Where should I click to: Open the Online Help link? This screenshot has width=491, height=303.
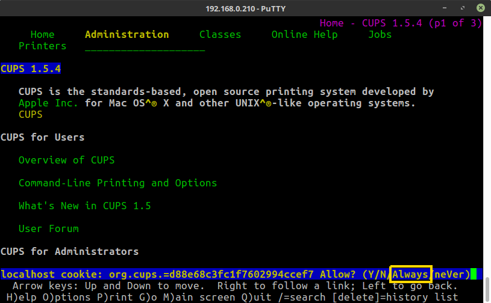coord(304,34)
